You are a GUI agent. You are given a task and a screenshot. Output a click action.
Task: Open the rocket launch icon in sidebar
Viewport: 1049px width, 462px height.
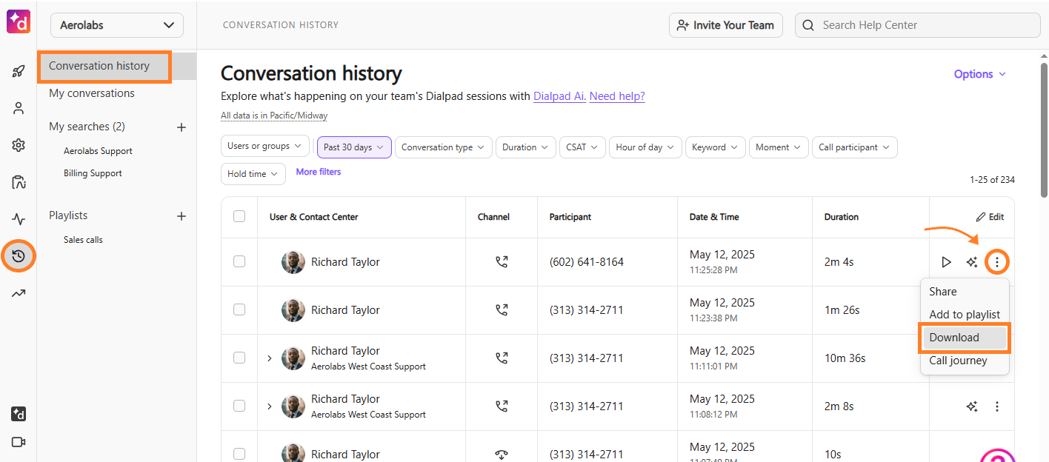(19, 72)
